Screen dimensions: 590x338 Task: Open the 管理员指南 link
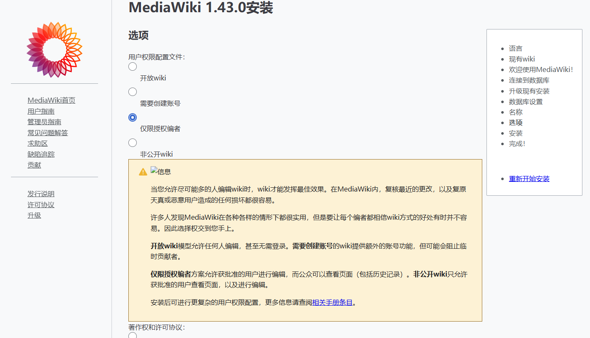click(44, 122)
